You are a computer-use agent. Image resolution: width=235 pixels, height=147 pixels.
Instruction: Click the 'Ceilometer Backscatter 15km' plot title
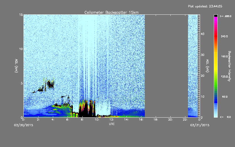pos(111,12)
